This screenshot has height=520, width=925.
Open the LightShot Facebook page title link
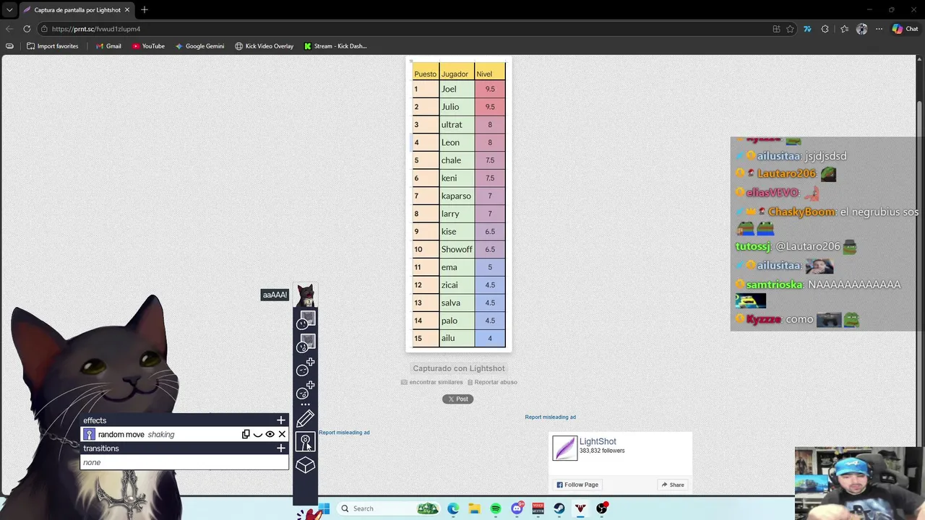pyautogui.click(x=598, y=441)
